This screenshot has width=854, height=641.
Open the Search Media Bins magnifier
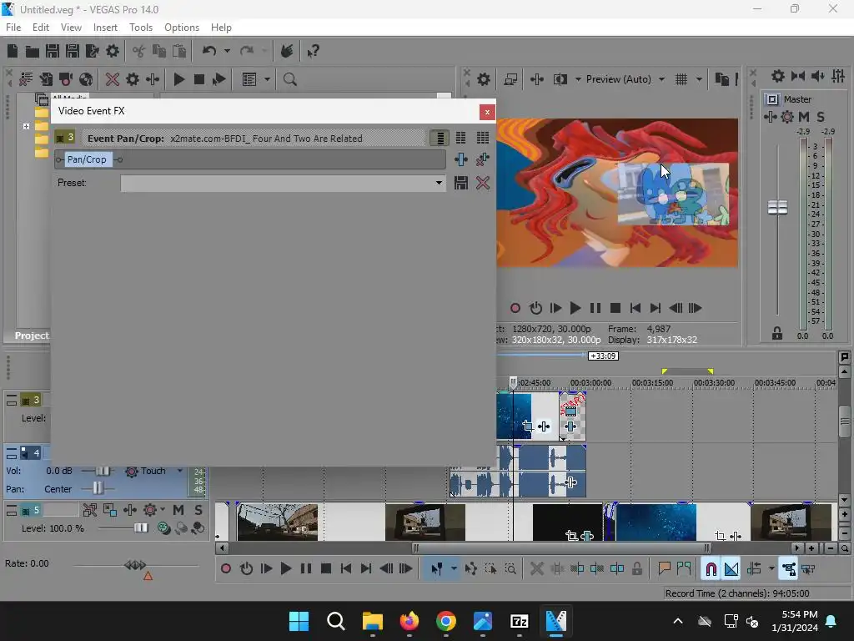289,79
